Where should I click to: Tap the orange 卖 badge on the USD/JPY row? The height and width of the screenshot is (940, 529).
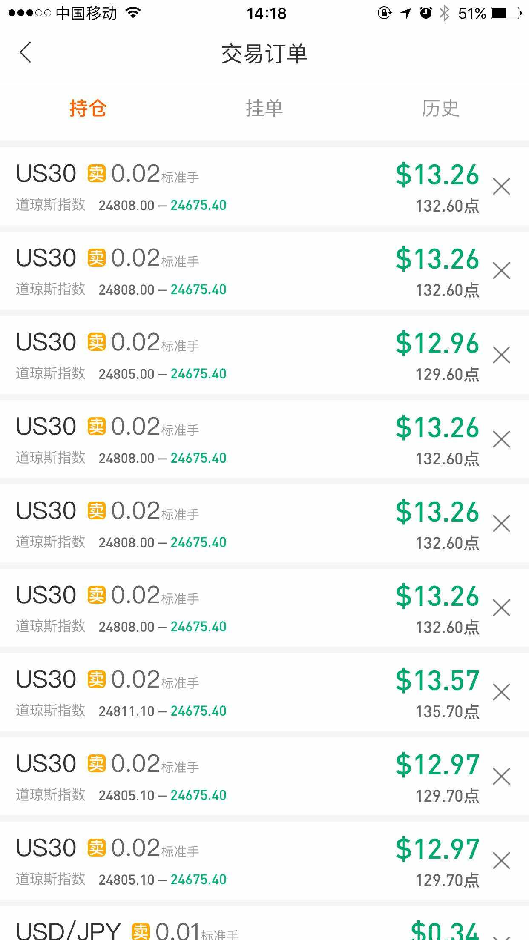tap(141, 931)
